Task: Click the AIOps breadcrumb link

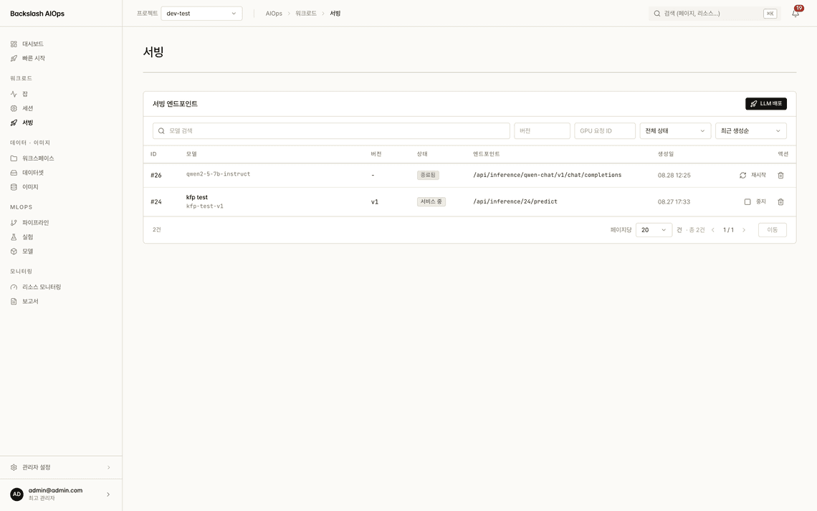Action: tap(274, 14)
